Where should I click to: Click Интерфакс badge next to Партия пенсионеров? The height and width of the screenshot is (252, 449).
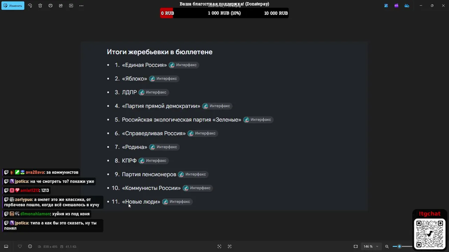193,174
